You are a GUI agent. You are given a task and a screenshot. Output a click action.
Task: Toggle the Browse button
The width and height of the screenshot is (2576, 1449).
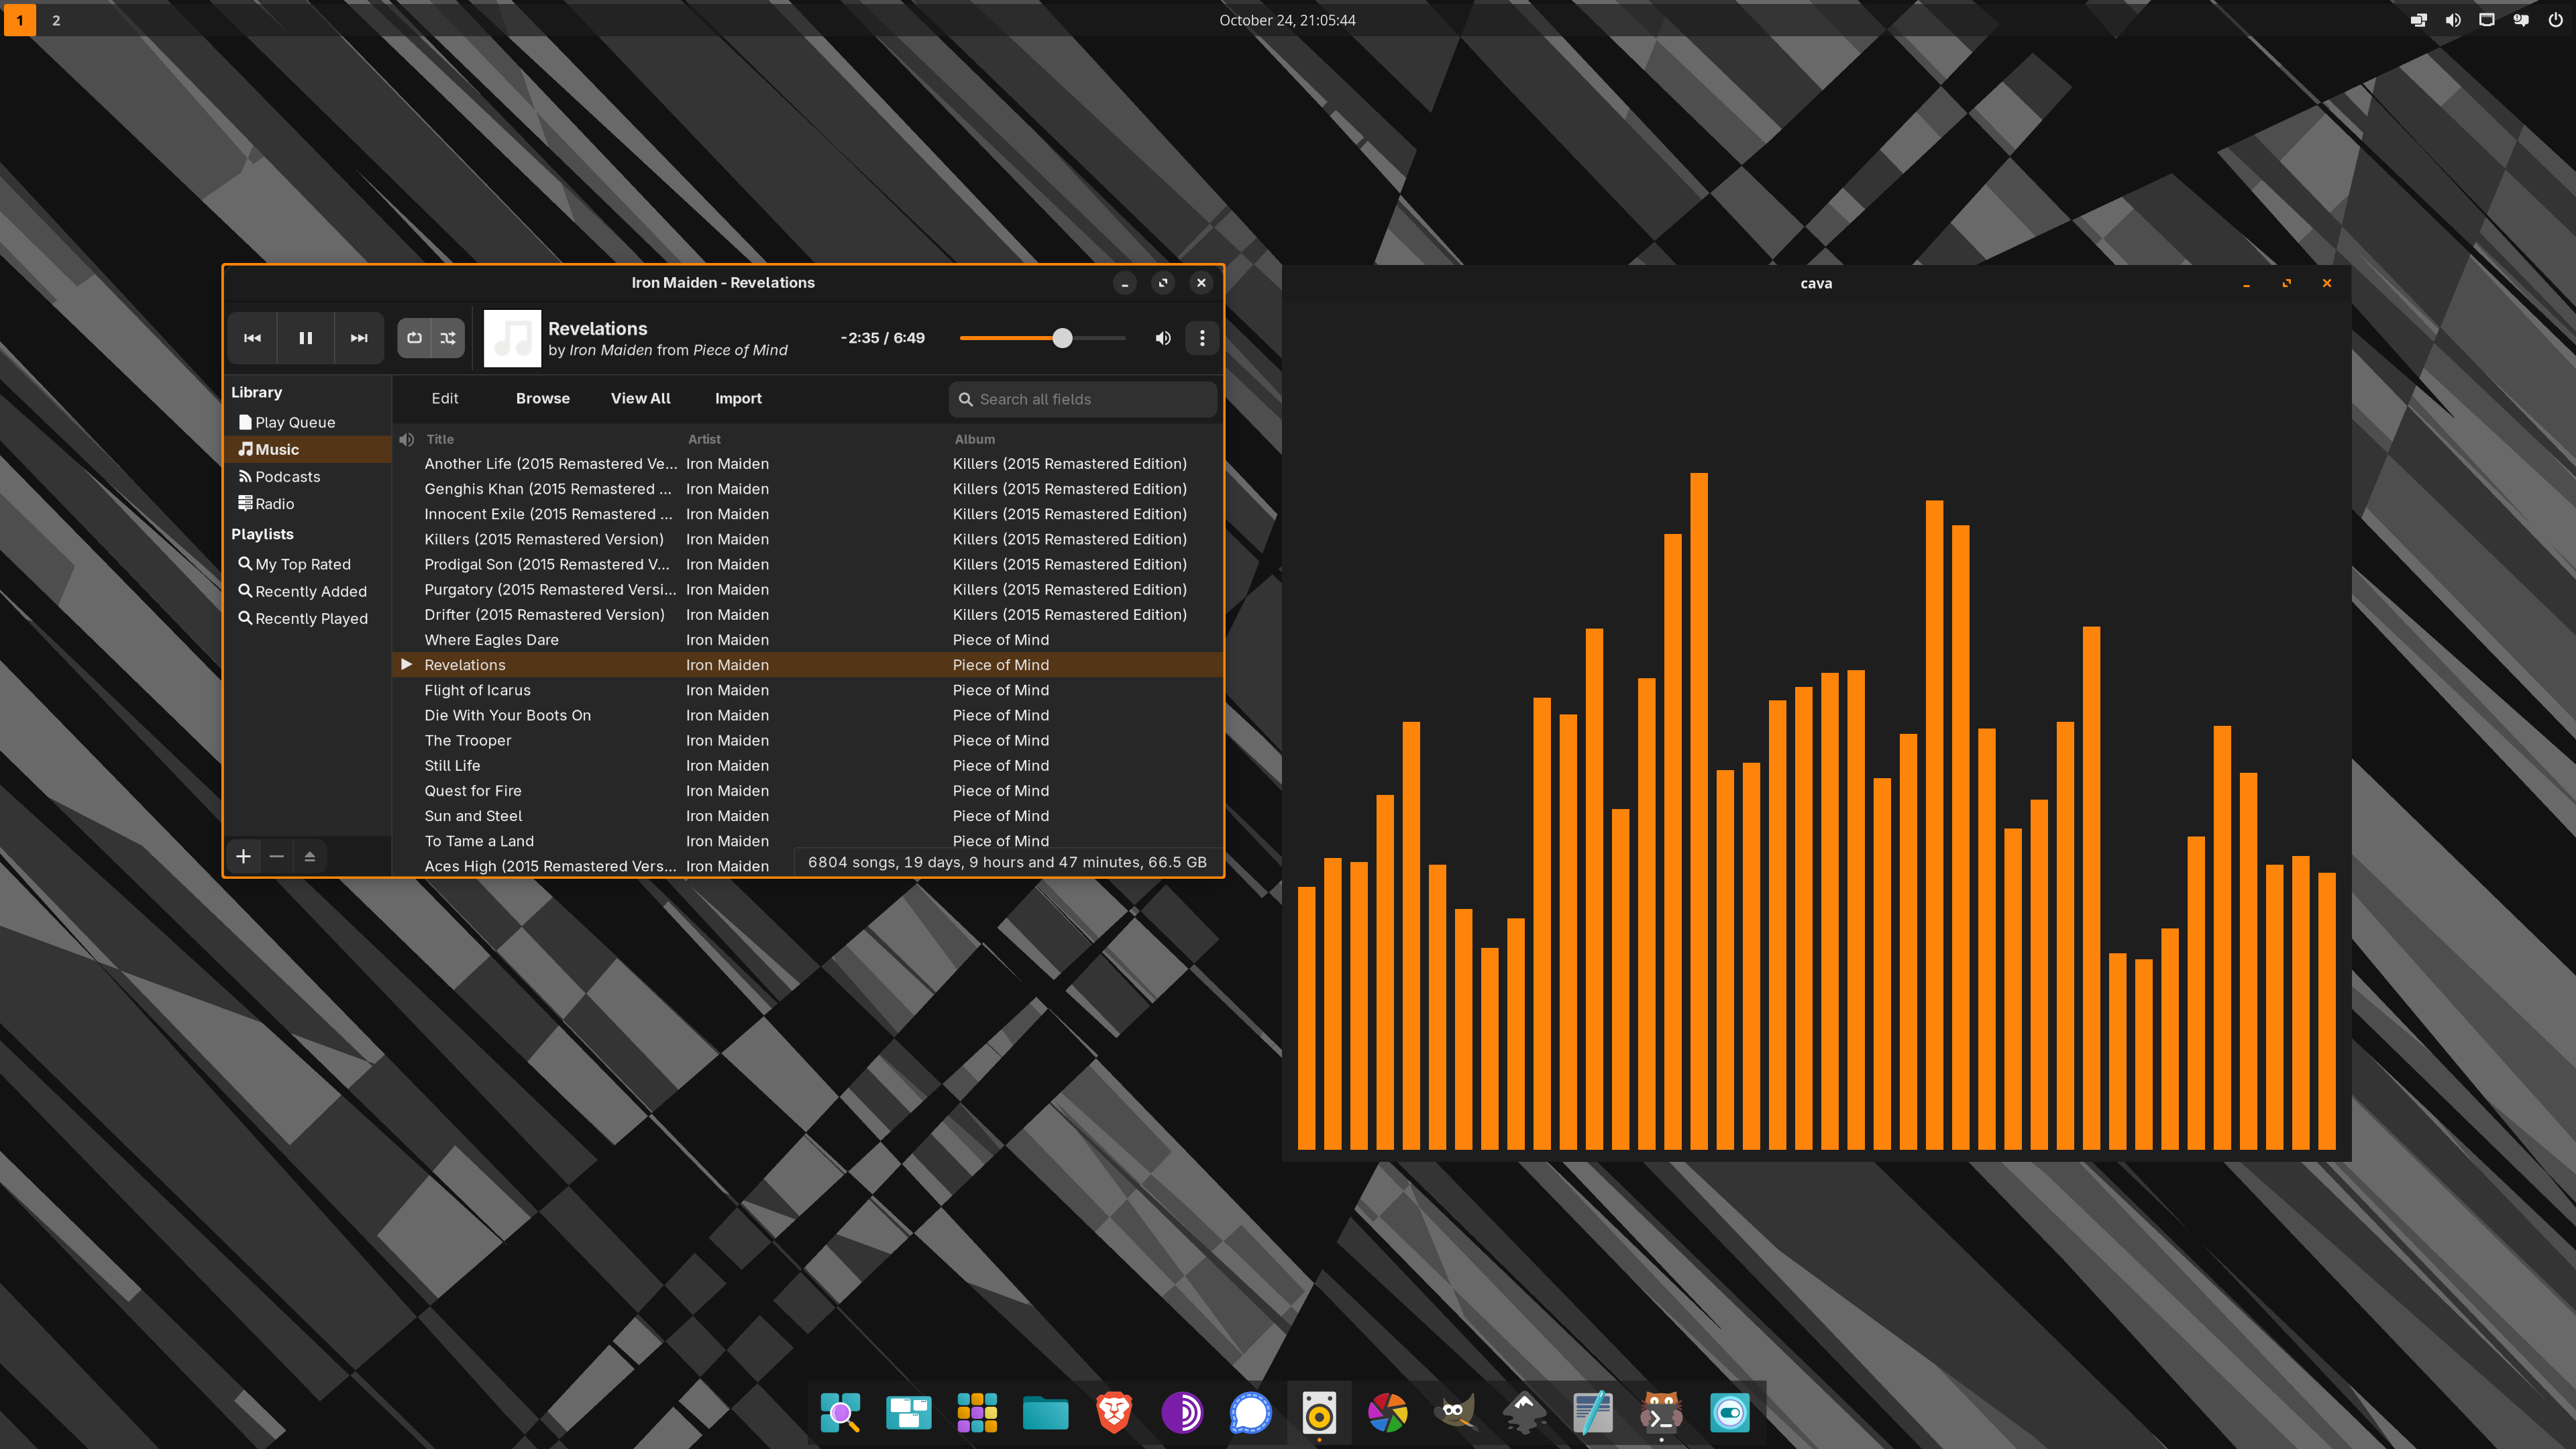click(x=542, y=398)
